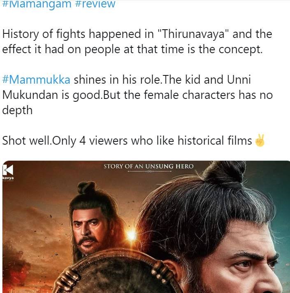
Task: Open the Mamangam movie poster image
Action: (x=146, y=227)
